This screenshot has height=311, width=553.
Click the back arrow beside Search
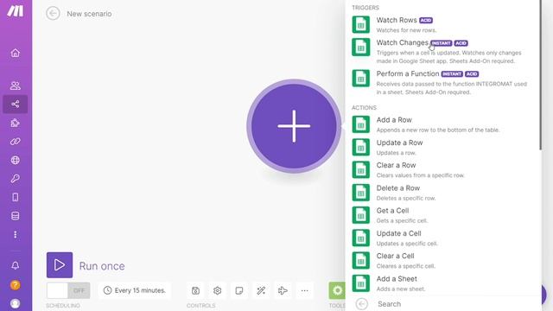click(361, 304)
